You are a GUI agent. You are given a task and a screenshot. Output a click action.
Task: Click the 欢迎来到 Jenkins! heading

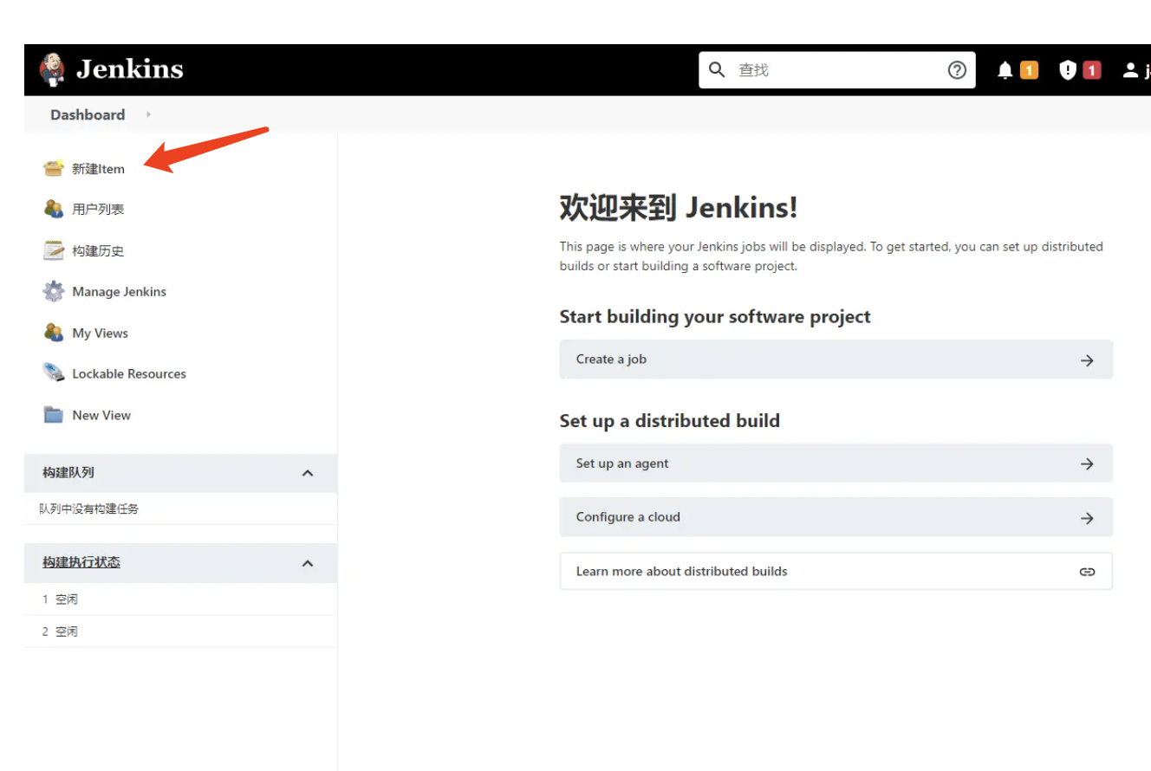(x=679, y=208)
